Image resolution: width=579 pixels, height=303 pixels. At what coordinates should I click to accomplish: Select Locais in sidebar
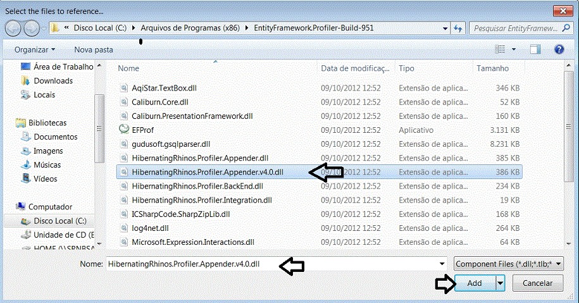coord(38,95)
